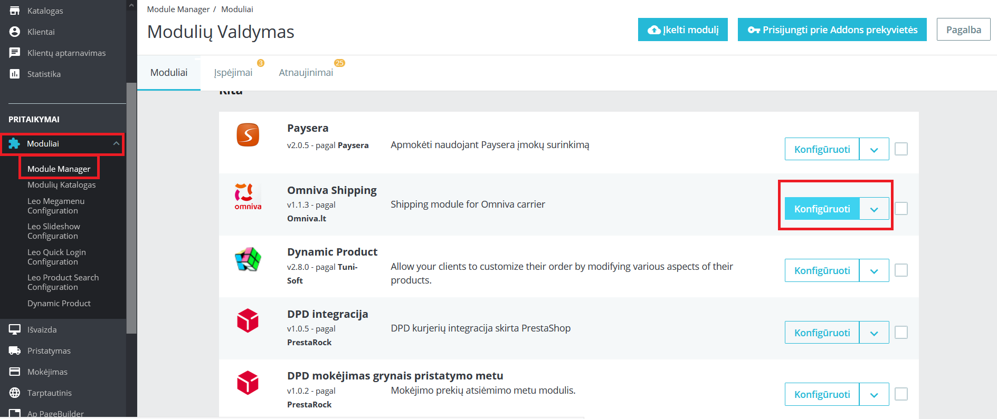The height and width of the screenshot is (419, 997).
Task: Click Prisijungti prie Addons prekyvietės button
Action: (x=832, y=30)
